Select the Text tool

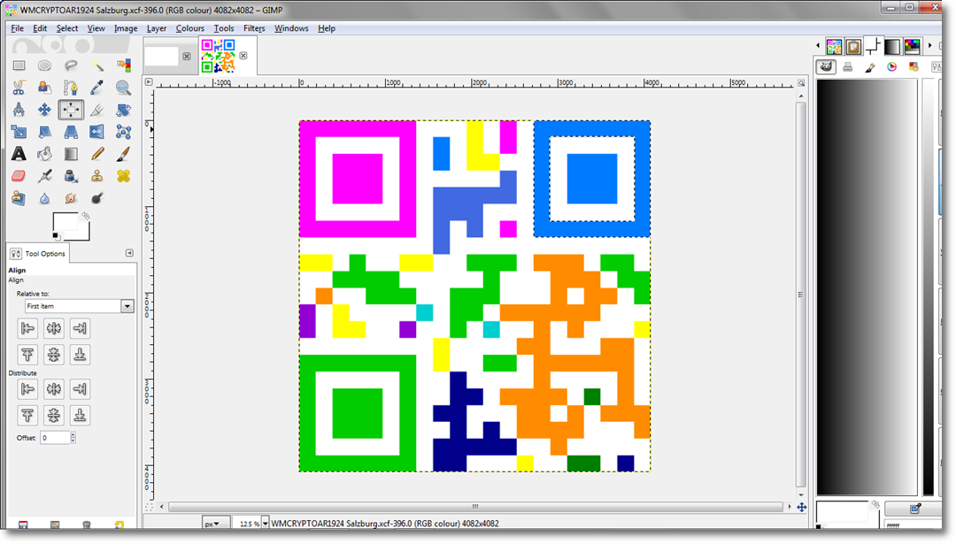tap(19, 154)
